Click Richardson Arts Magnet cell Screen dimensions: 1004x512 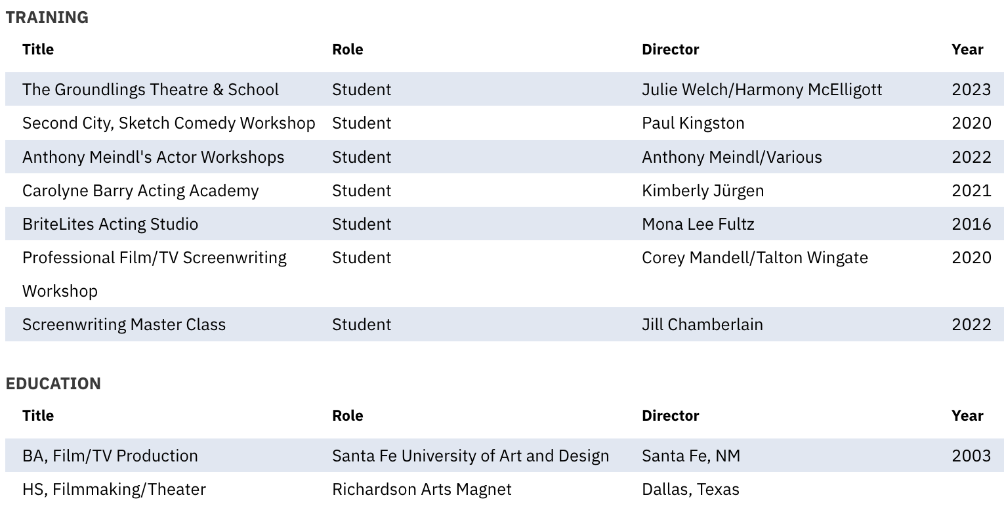[422, 490]
